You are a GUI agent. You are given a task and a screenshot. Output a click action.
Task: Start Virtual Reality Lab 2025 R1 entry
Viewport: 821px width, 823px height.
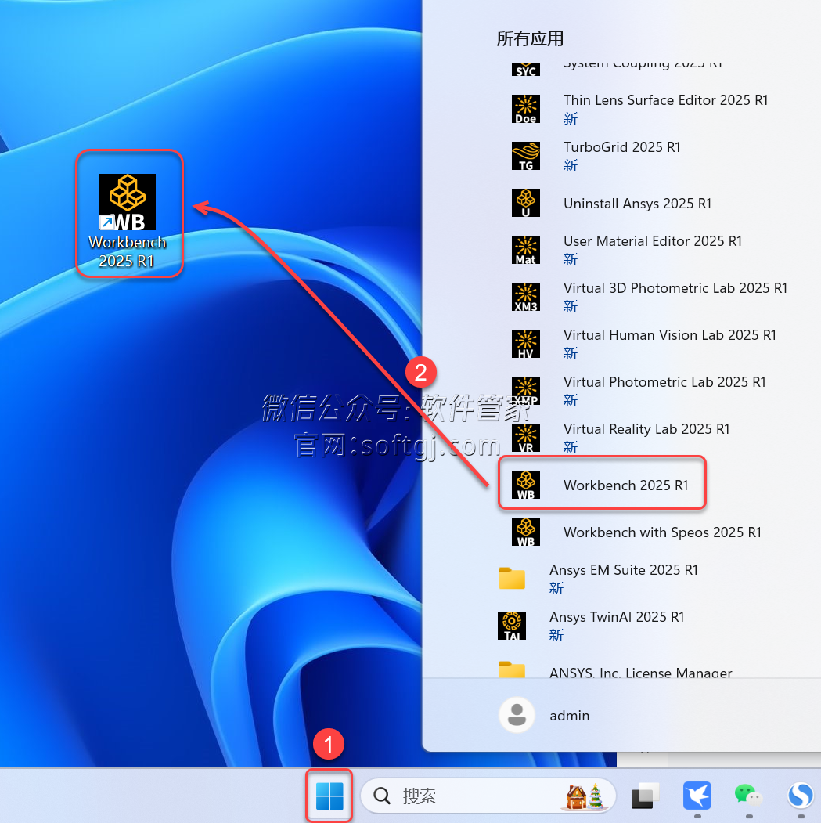click(x=620, y=438)
